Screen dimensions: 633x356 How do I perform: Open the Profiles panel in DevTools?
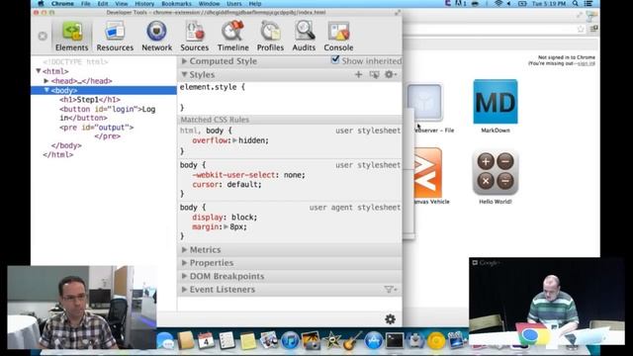[x=270, y=37]
